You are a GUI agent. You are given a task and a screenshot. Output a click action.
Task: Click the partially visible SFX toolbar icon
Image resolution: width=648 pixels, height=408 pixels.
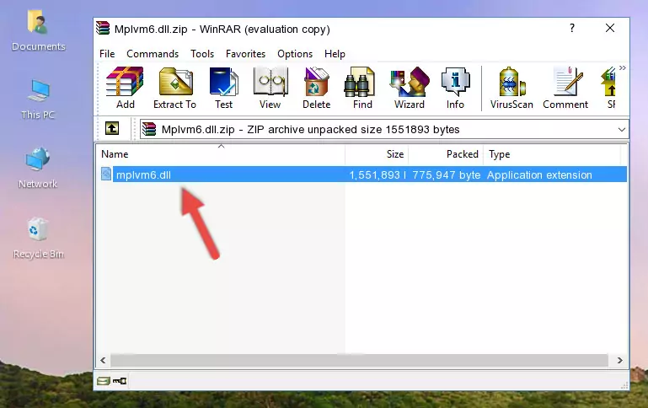pos(609,88)
